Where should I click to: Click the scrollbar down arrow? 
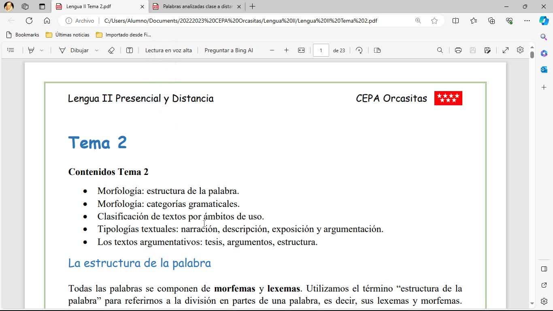532,303
